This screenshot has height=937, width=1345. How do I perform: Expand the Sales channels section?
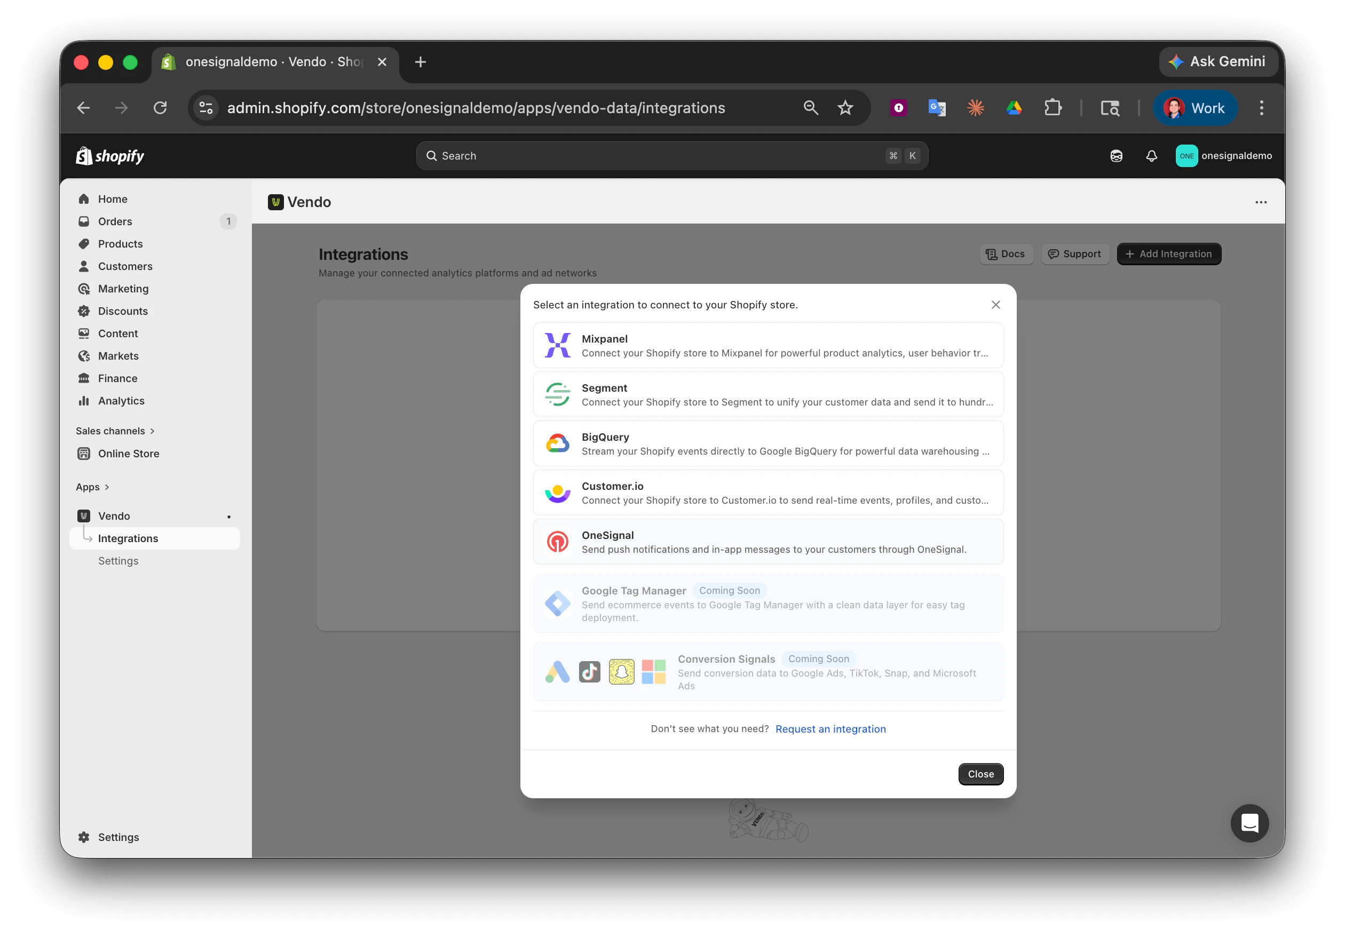[115, 431]
